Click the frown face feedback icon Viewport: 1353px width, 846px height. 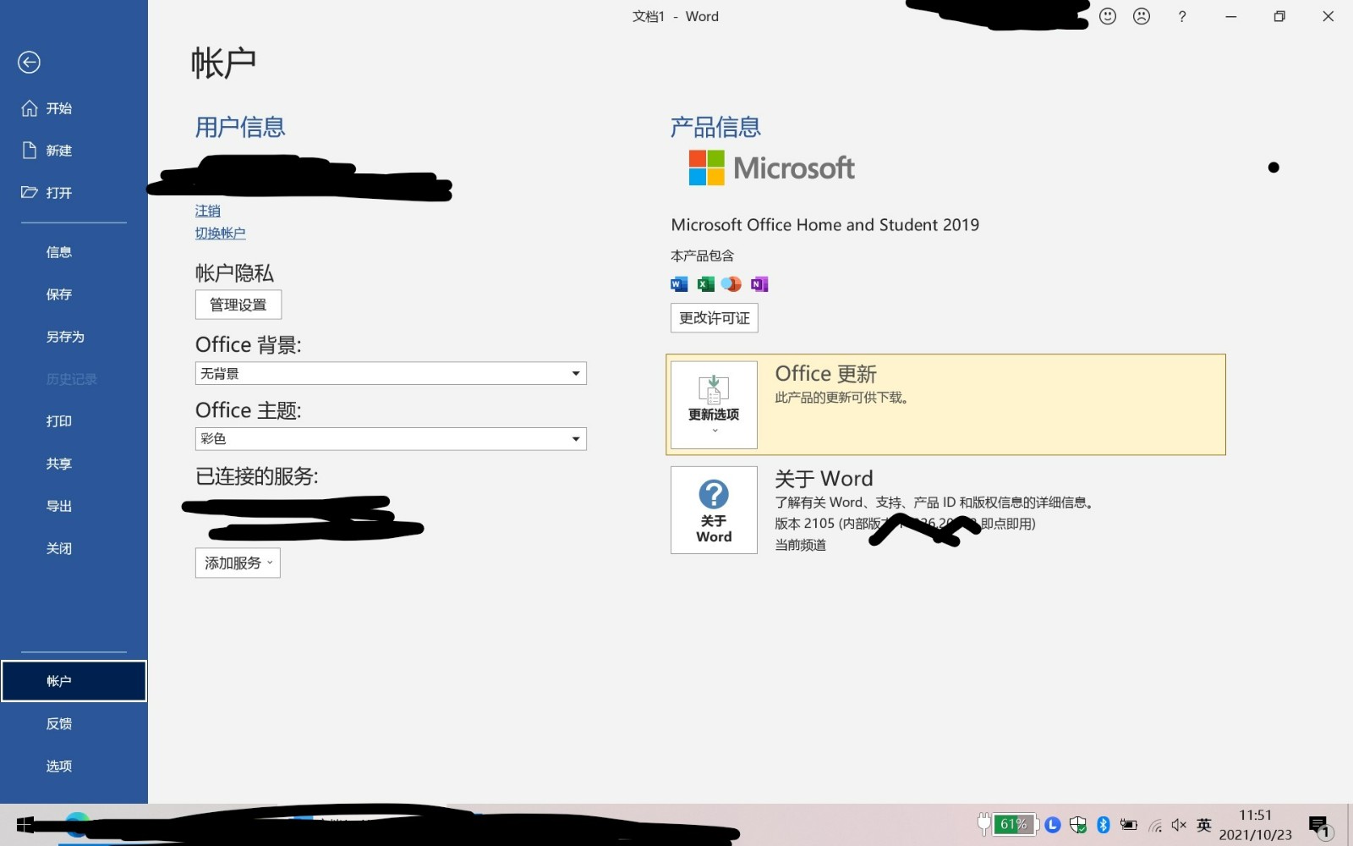(x=1142, y=16)
